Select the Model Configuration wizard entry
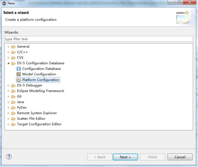 [39, 74]
